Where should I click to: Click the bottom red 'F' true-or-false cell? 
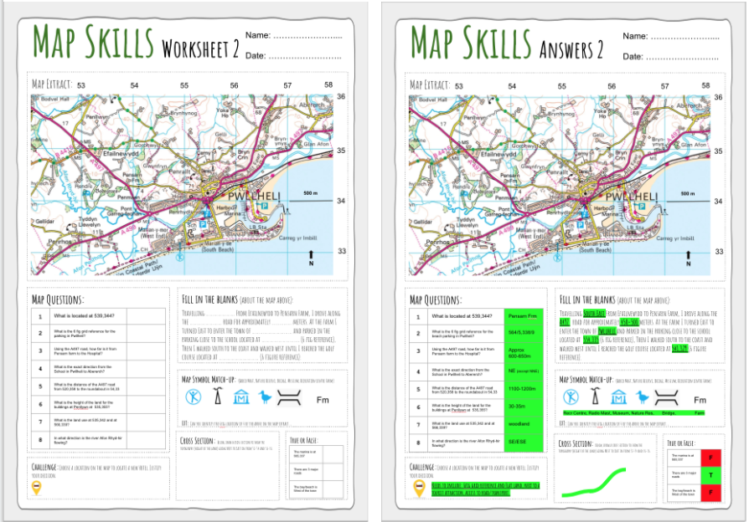pyautogui.click(x=710, y=493)
